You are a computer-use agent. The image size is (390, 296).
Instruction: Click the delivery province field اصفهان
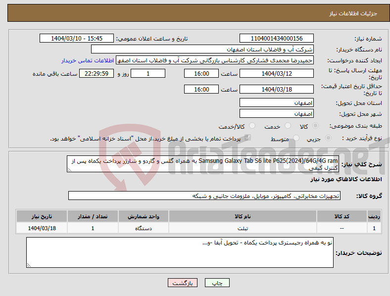(x=276, y=102)
